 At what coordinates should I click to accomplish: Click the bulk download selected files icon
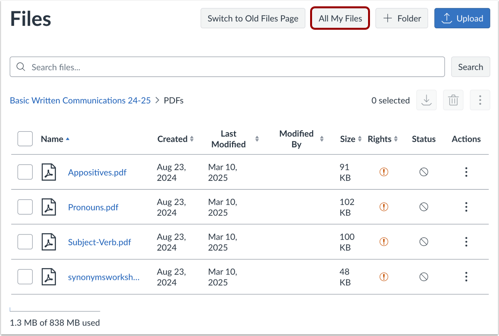pyautogui.click(x=426, y=100)
